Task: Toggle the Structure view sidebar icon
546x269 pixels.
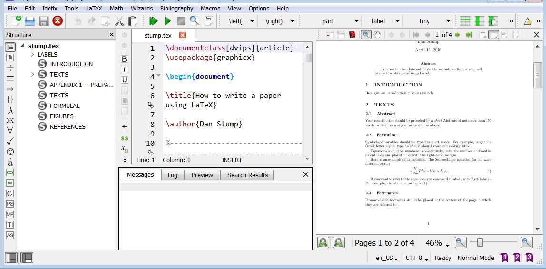Action: coord(10,48)
